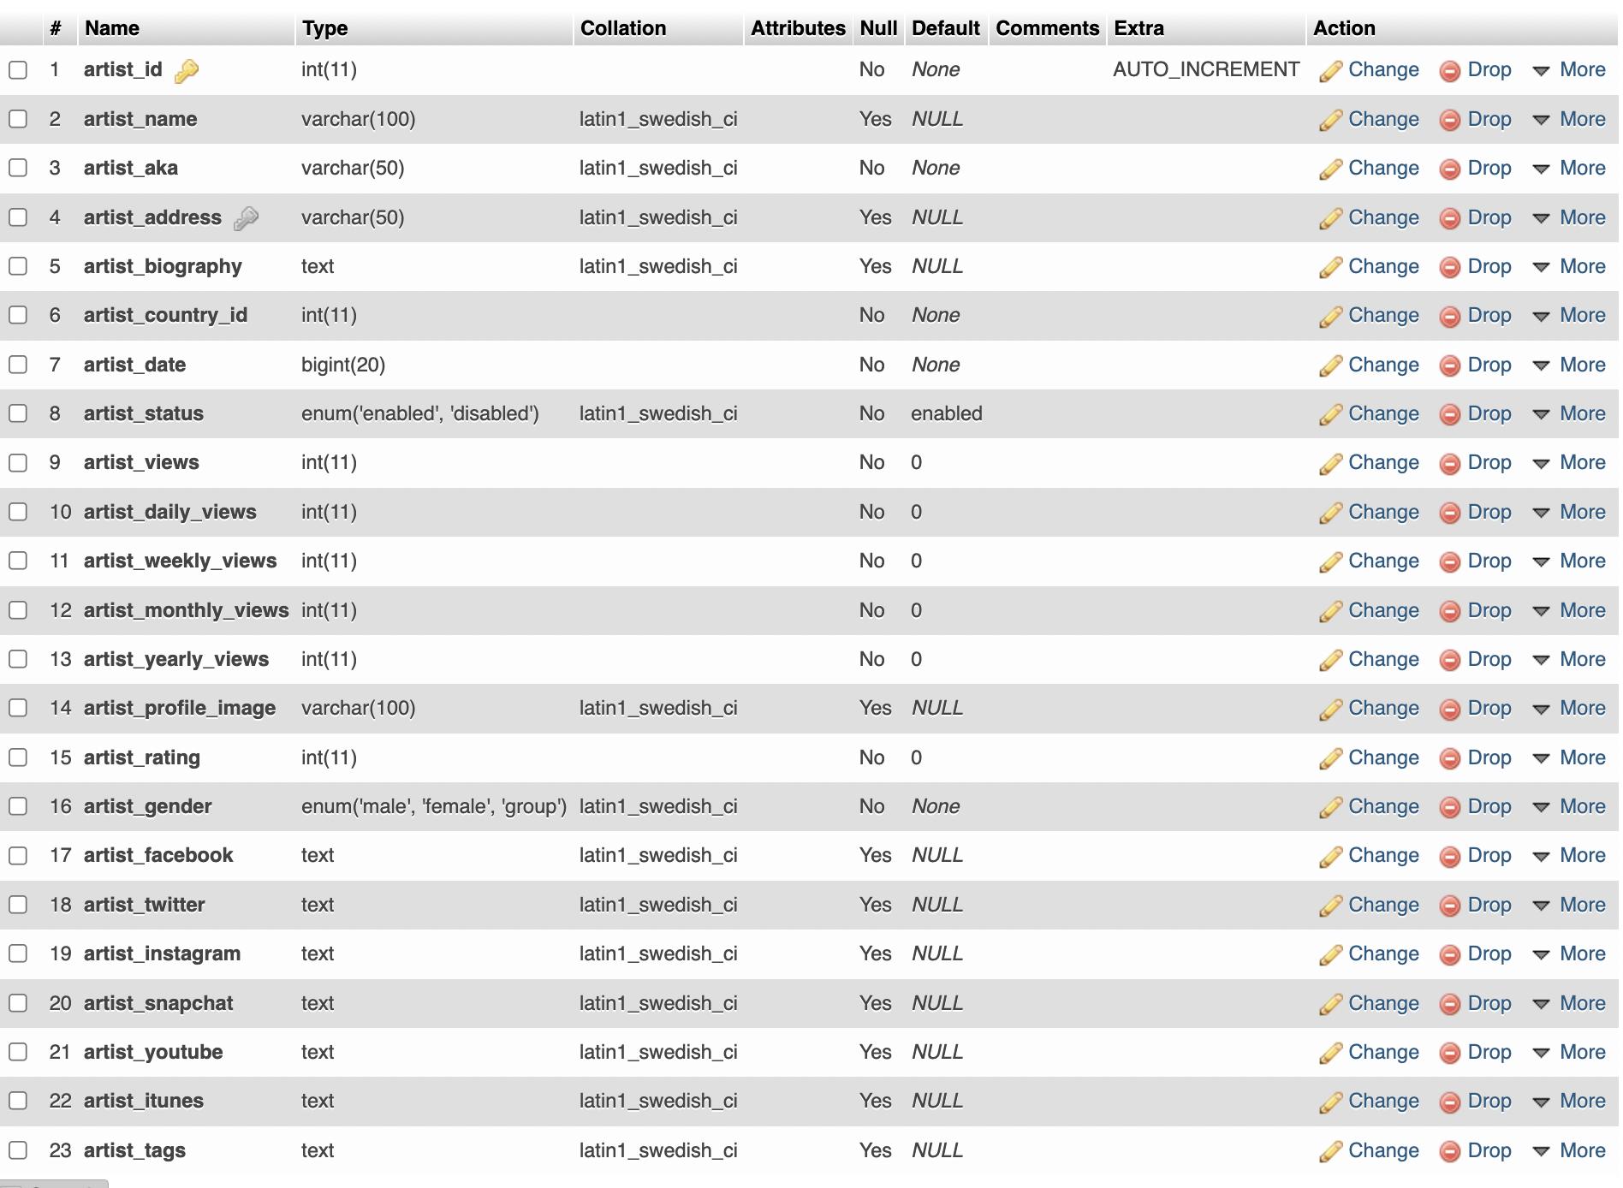Click red drop icon in artist_address row
1623x1188 pixels.
[x=1449, y=218]
